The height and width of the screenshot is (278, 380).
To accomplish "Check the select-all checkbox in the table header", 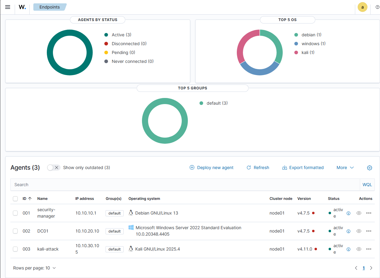I will click(x=15, y=199).
